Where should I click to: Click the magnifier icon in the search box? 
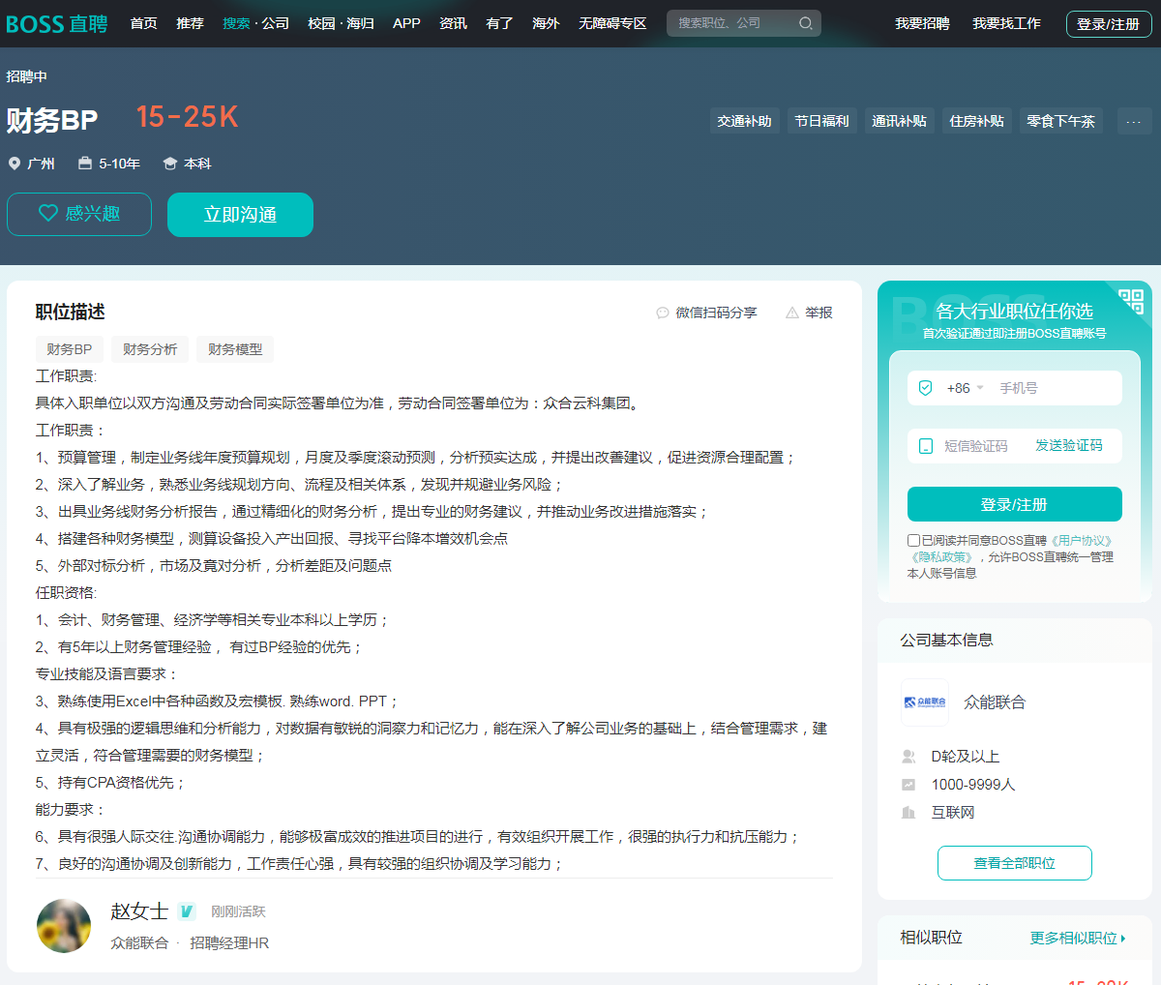(806, 23)
